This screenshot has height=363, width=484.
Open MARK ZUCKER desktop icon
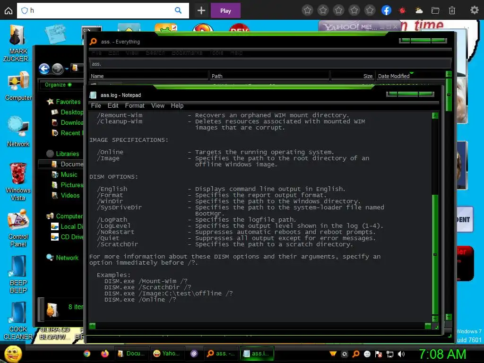click(x=17, y=43)
